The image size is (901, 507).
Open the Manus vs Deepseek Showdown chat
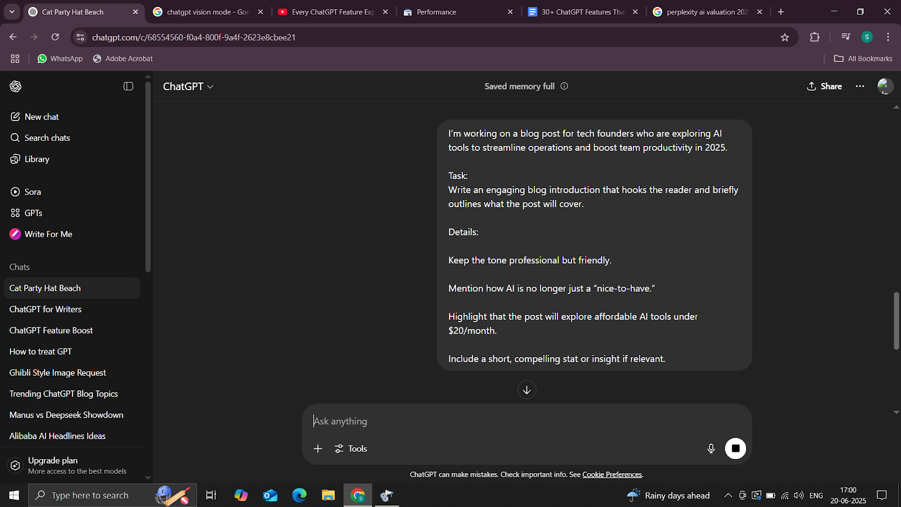(72, 415)
